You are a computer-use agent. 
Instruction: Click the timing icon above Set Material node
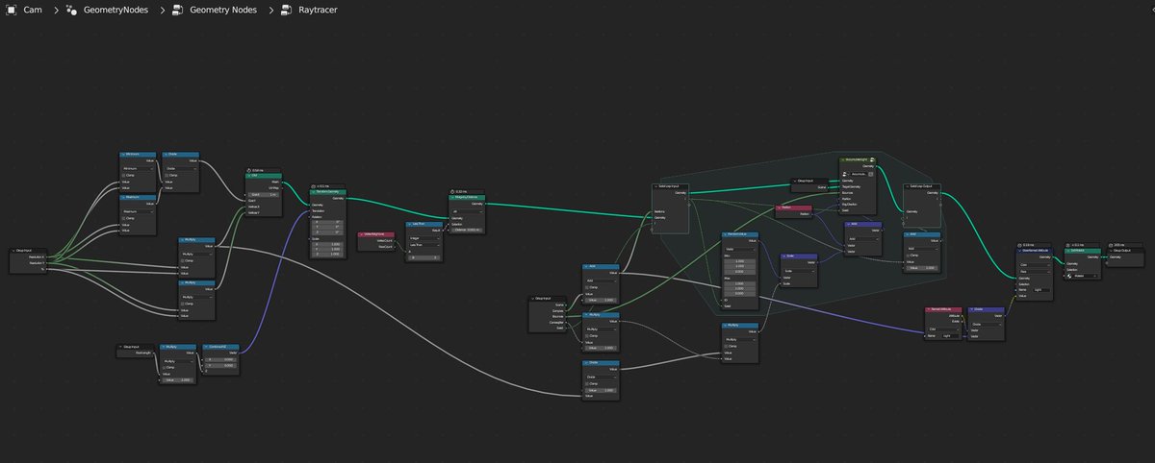click(x=1066, y=245)
